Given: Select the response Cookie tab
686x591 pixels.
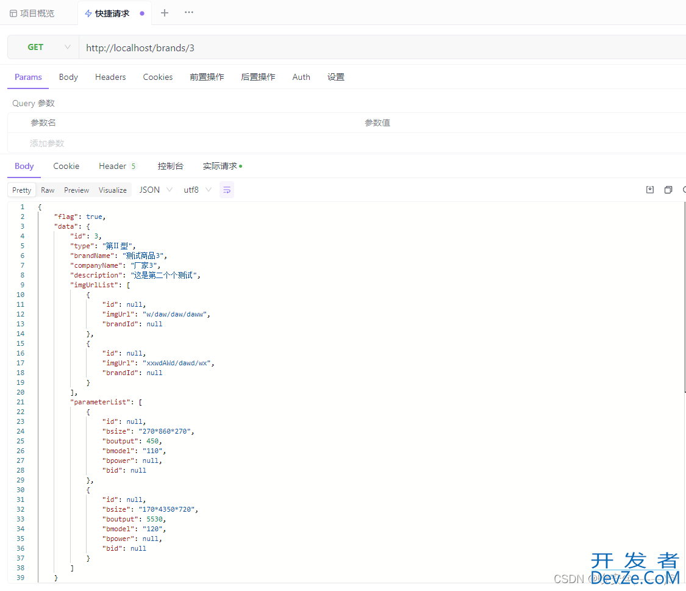Looking at the screenshot, I should click(66, 167).
